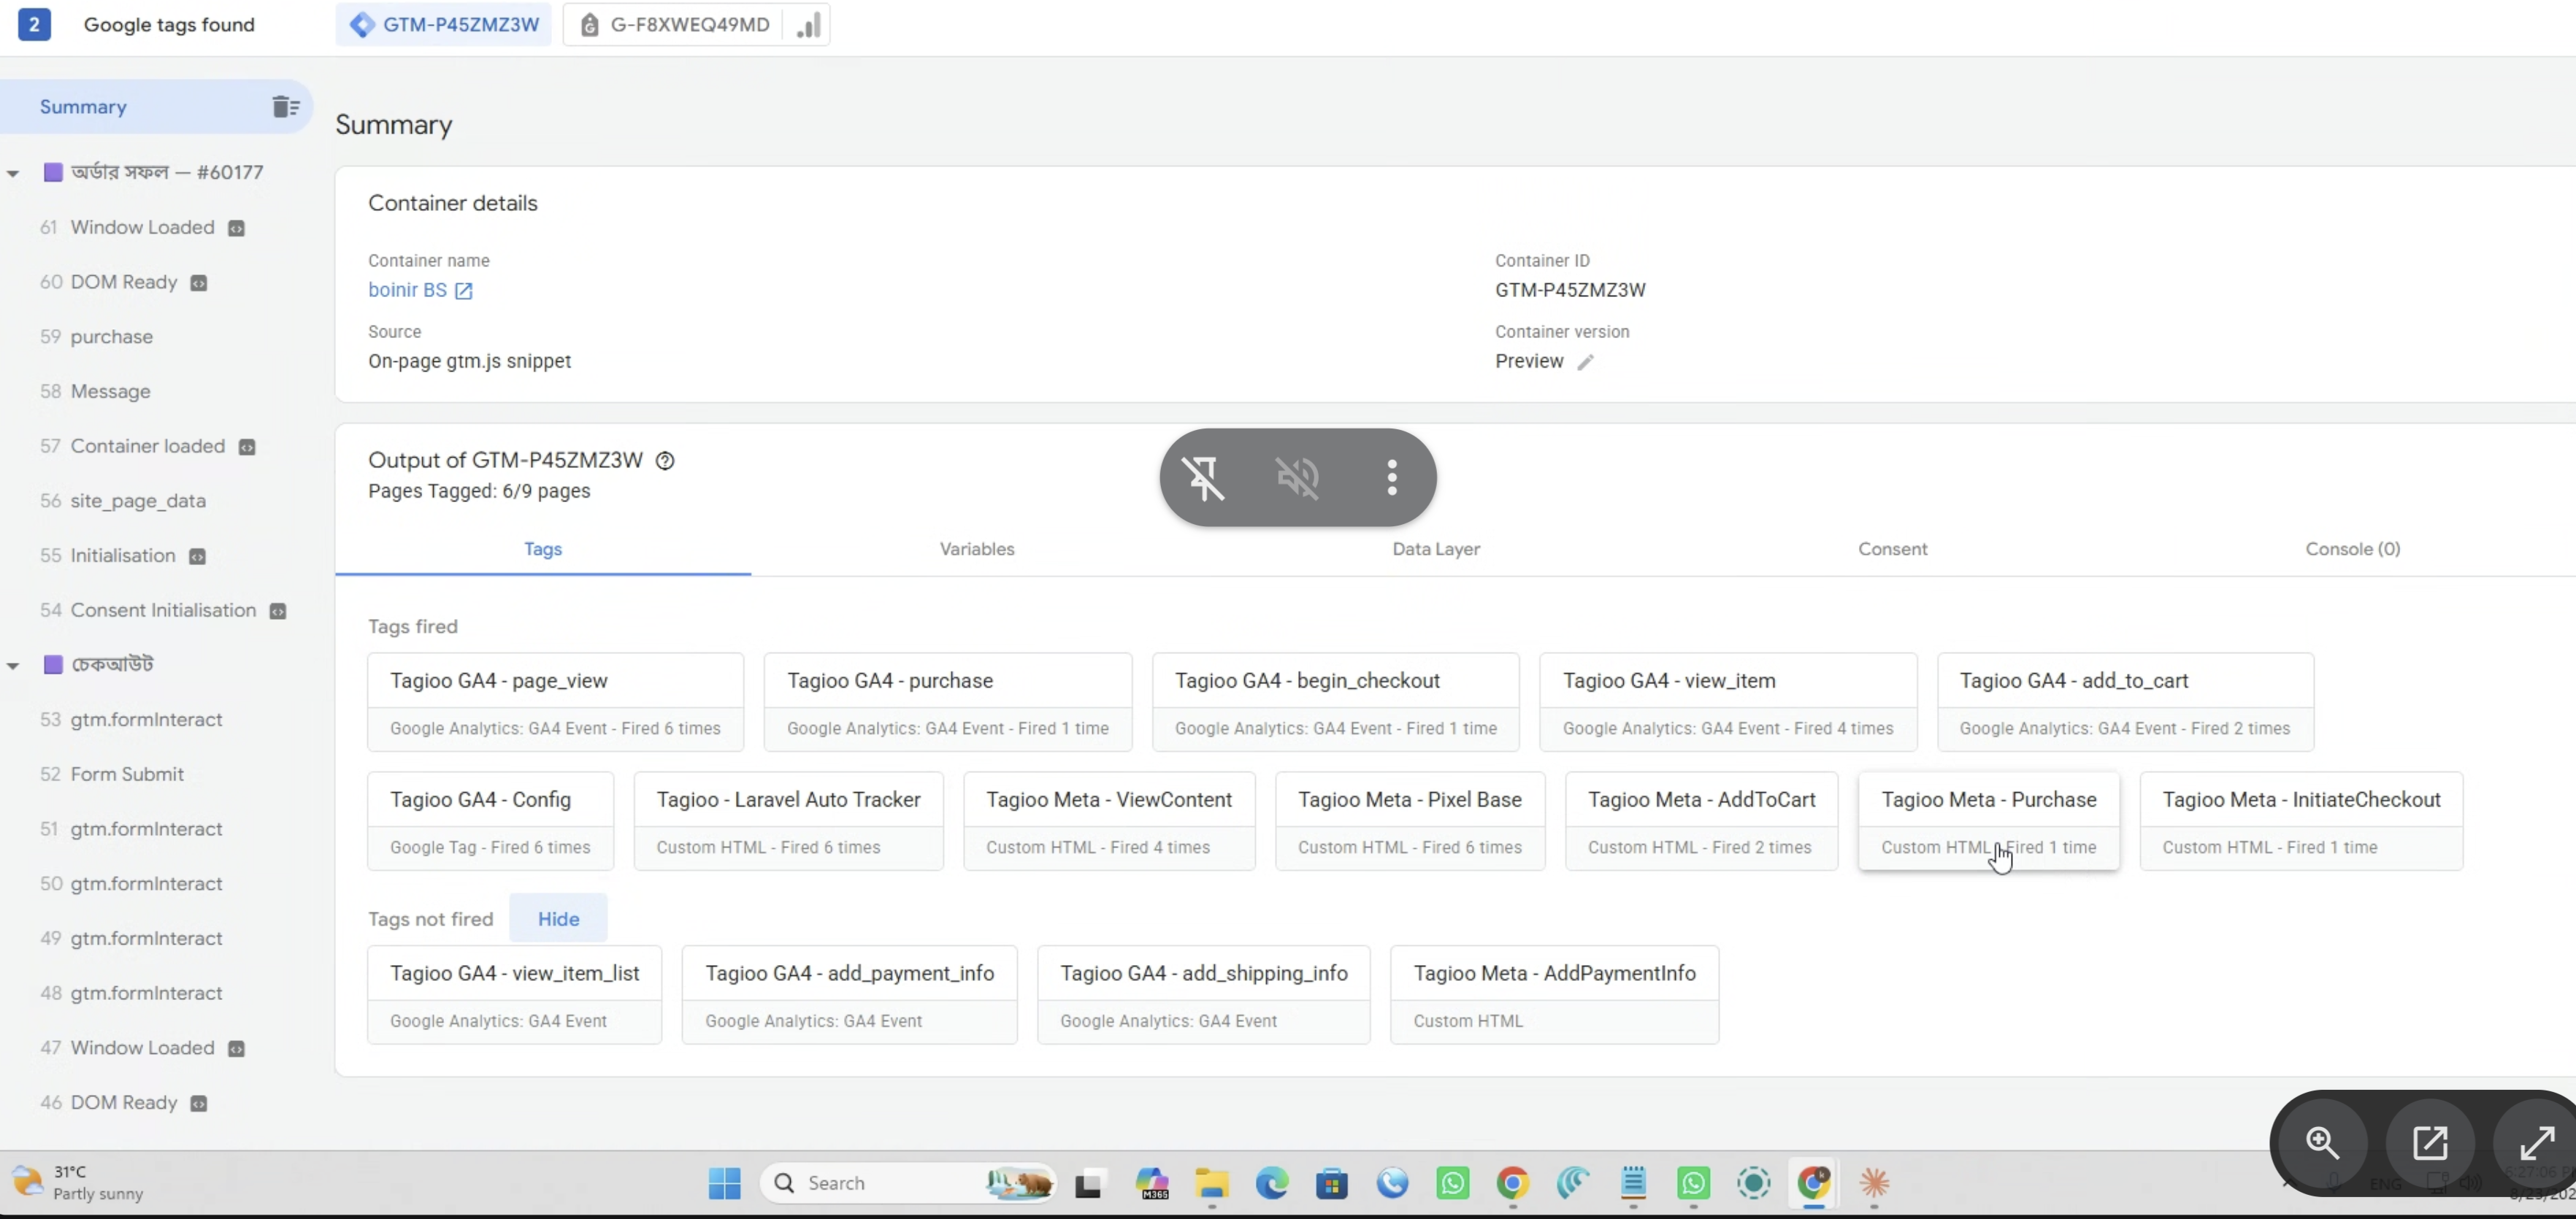This screenshot has height=1219, width=2576.
Task: Select event 61 Window Loaded
Action: [142, 227]
